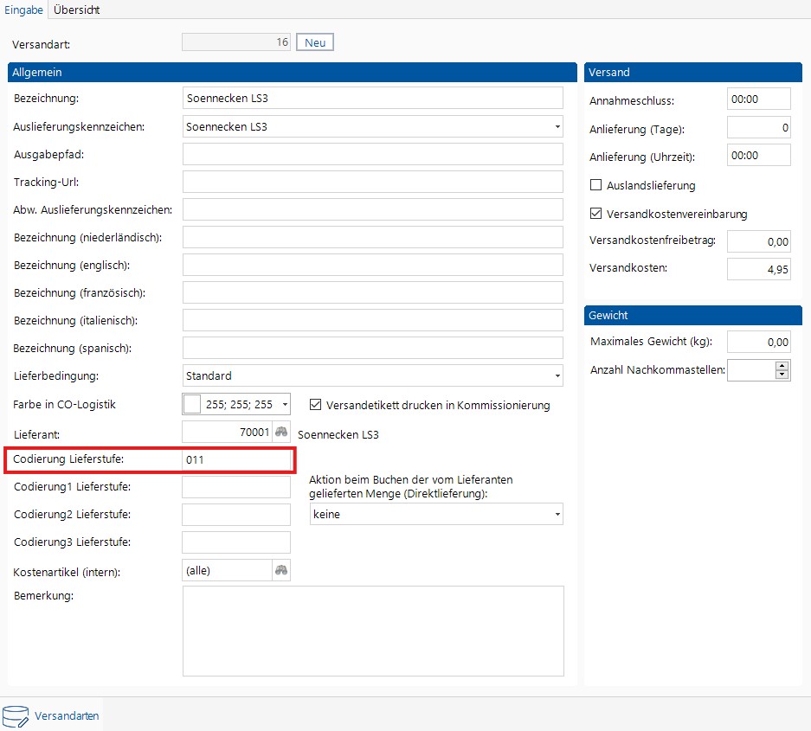811x731 pixels.
Task: Click the Versand section header
Action: tap(693, 73)
